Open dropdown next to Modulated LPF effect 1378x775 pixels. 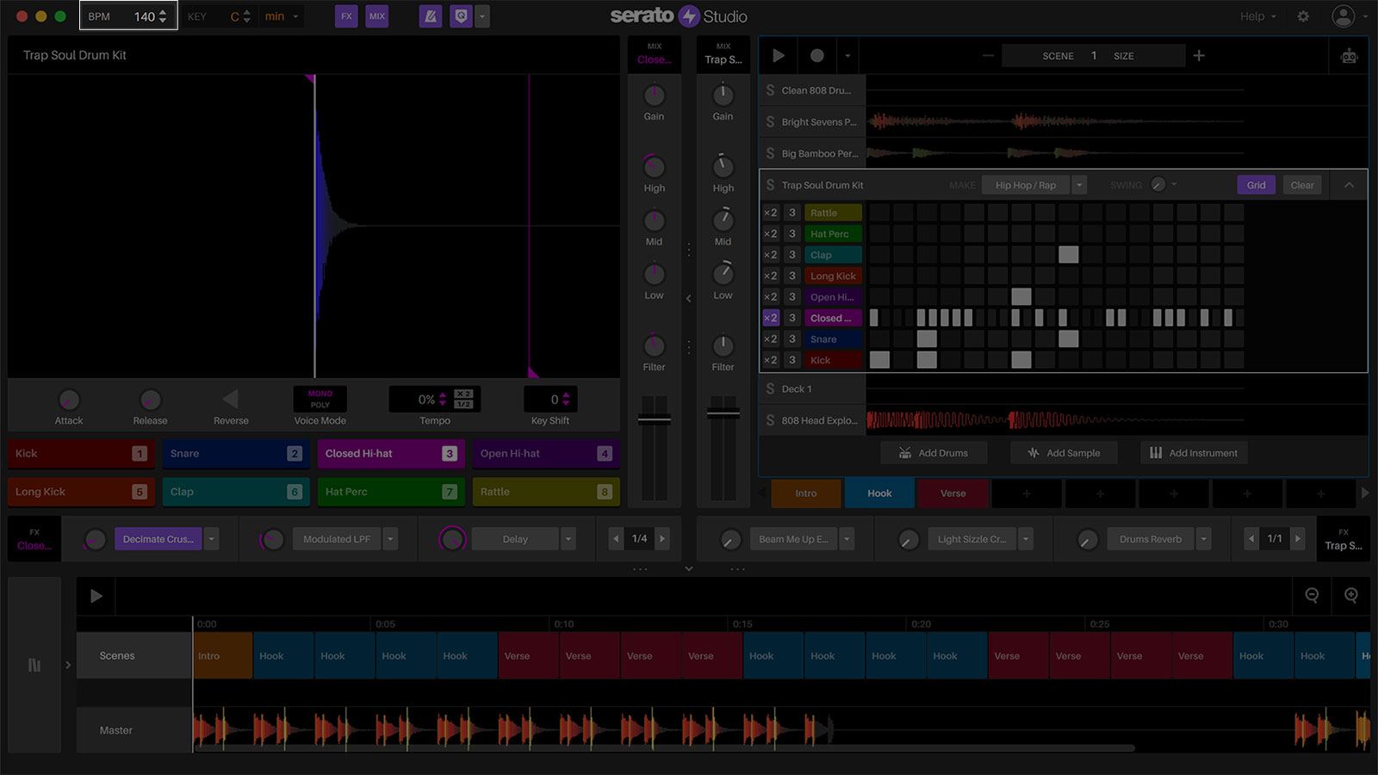pyautogui.click(x=390, y=539)
